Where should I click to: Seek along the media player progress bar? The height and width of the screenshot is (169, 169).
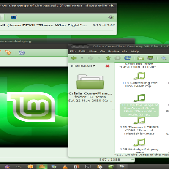(x=57, y=30)
